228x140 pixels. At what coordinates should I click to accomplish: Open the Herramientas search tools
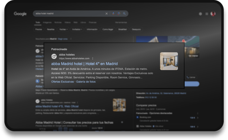[x=121, y=22]
